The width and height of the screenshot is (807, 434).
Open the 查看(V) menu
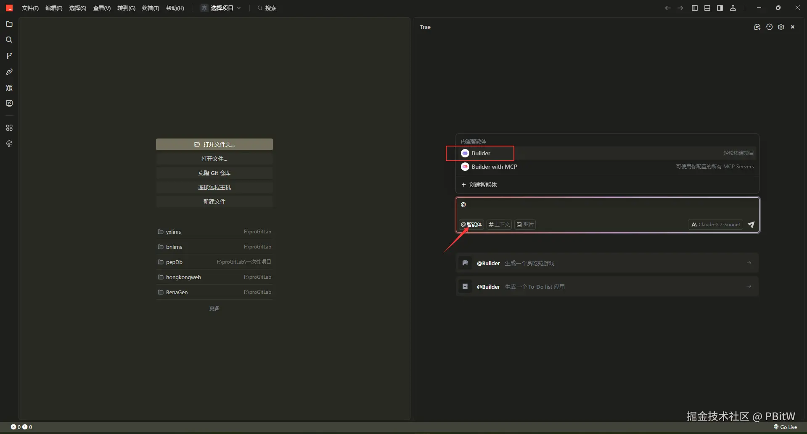pyautogui.click(x=102, y=8)
